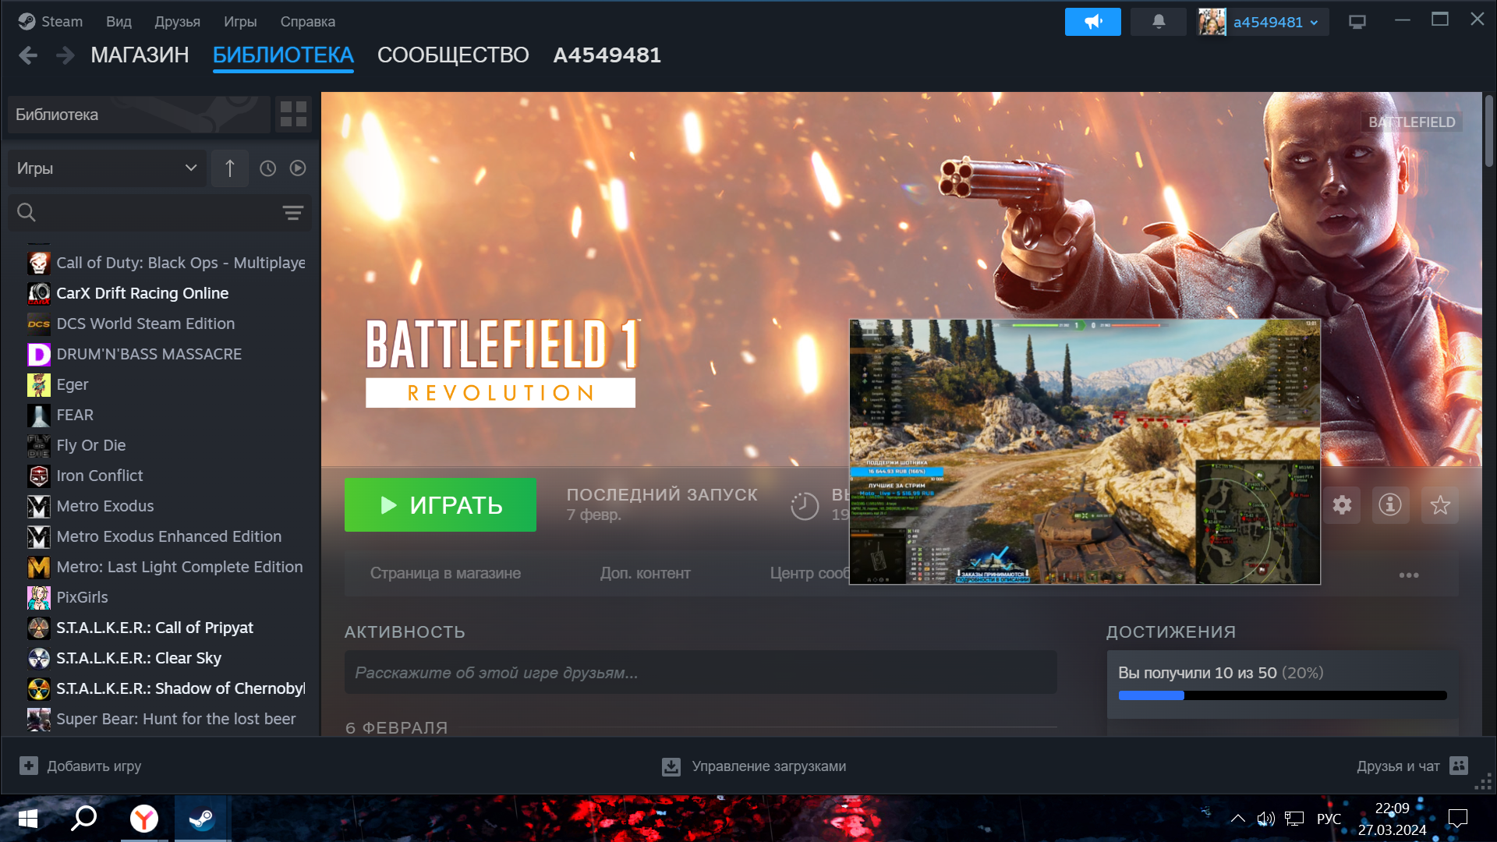Image resolution: width=1497 pixels, height=842 pixels.
Task: Click the page vertical scrollbar
Action: (x=1488, y=131)
